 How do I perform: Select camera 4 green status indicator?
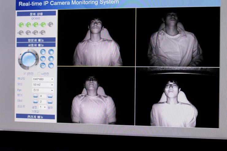[43, 25]
